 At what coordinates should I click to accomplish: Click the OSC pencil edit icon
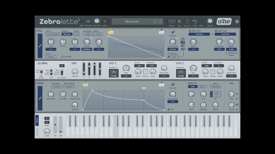click(x=40, y=46)
